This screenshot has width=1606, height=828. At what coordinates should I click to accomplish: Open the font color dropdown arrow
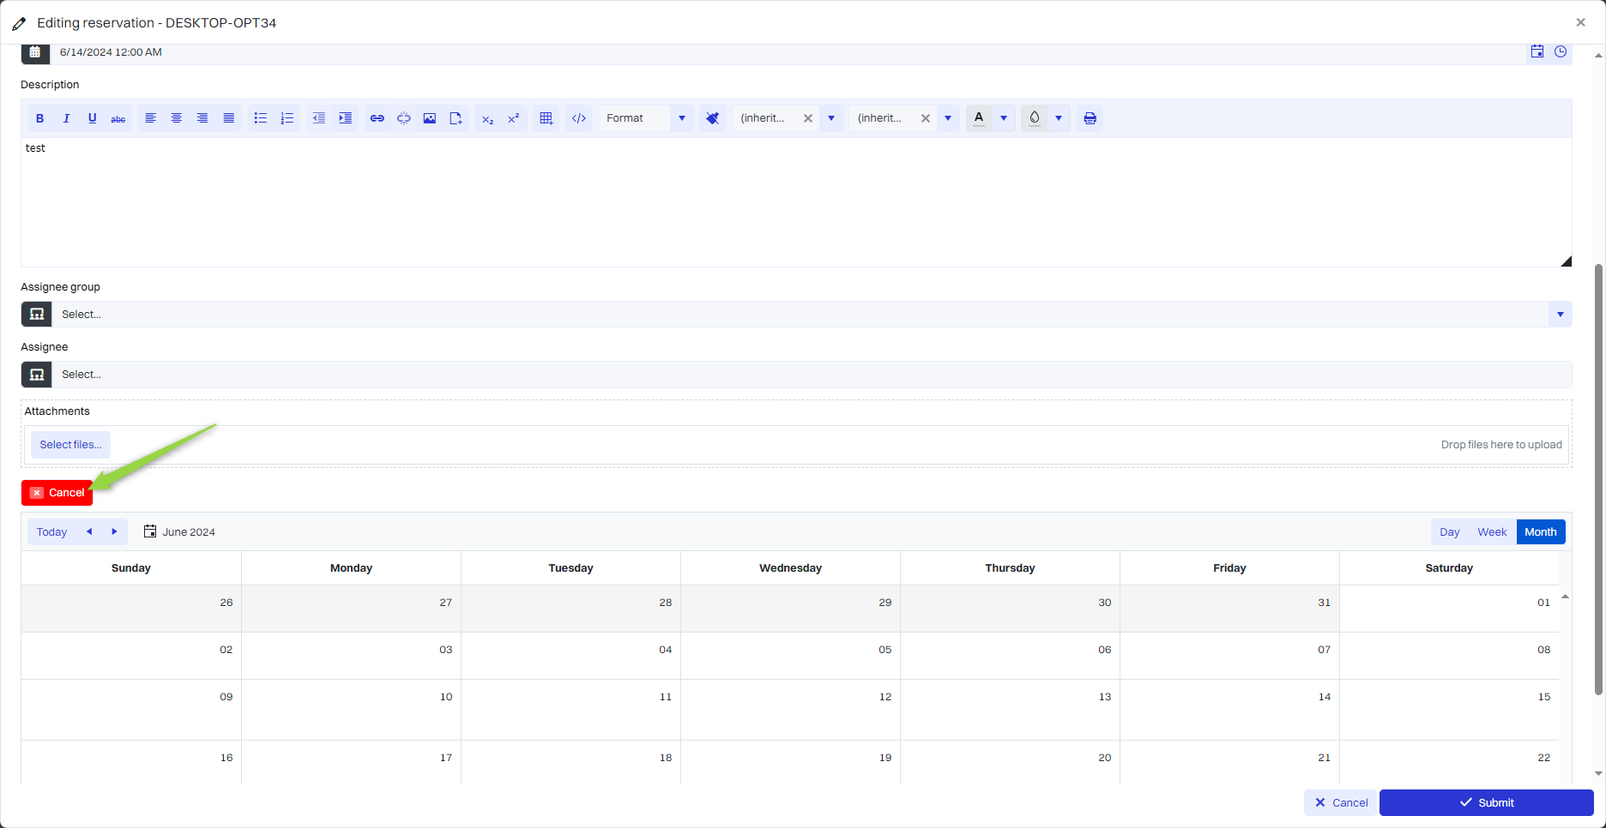tap(1004, 118)
